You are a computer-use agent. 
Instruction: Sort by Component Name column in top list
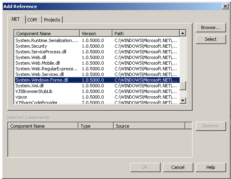[47, 34]
